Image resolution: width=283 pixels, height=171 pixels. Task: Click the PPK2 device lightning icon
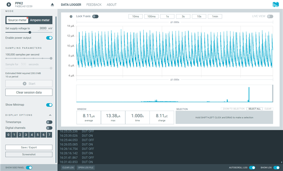pos(9,4)
